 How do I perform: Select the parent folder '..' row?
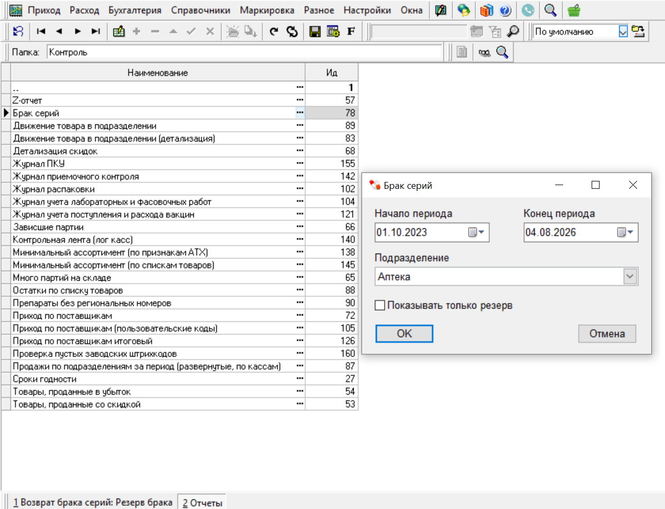(x=179, y=88)
